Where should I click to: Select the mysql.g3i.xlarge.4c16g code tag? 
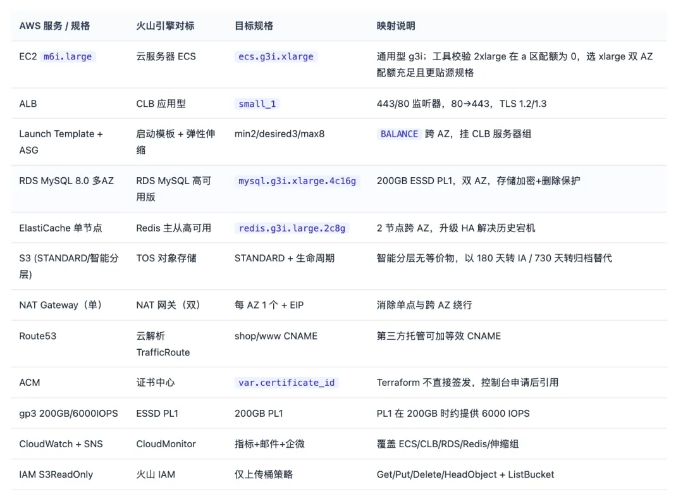(297, 181)
